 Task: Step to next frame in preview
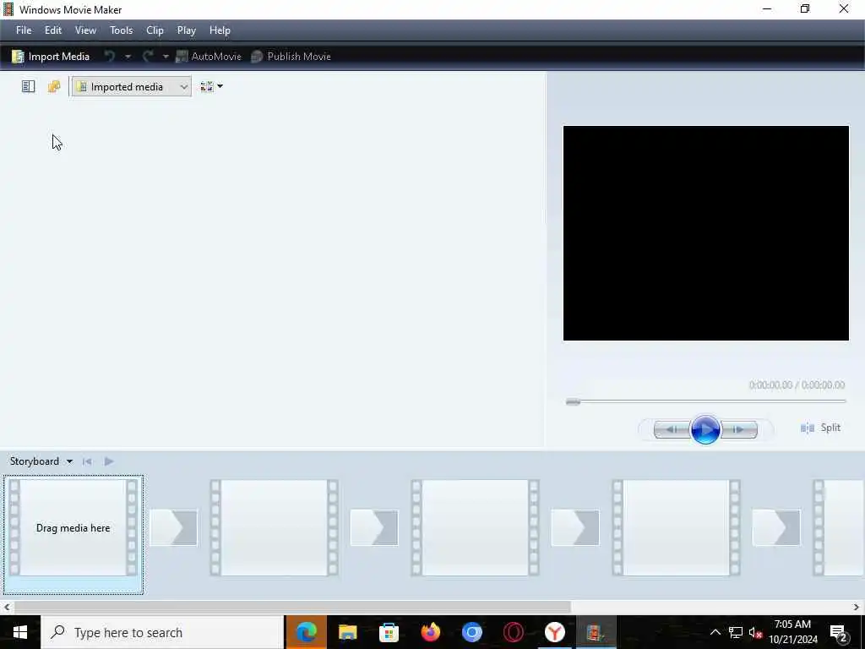point(739,429)
